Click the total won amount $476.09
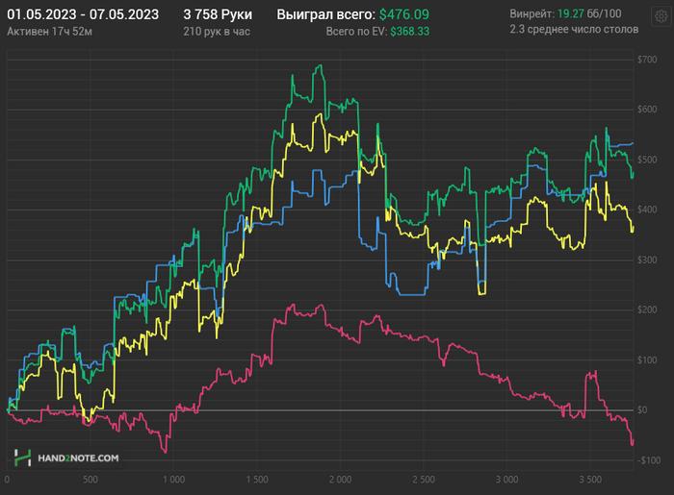 (404, 15)
